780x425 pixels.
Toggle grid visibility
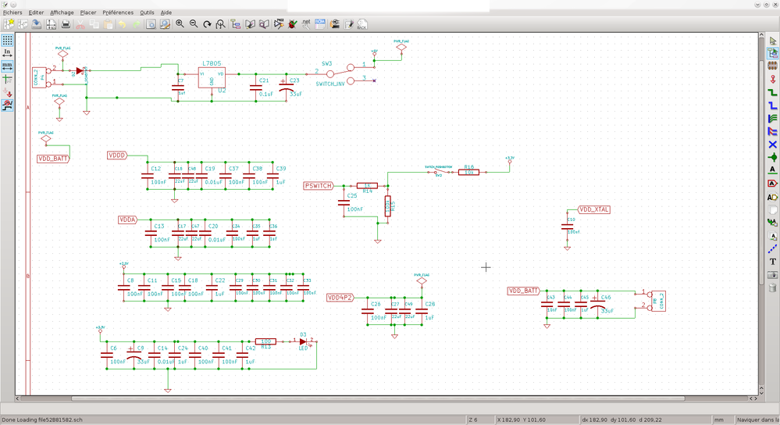(x=8, y=41)
